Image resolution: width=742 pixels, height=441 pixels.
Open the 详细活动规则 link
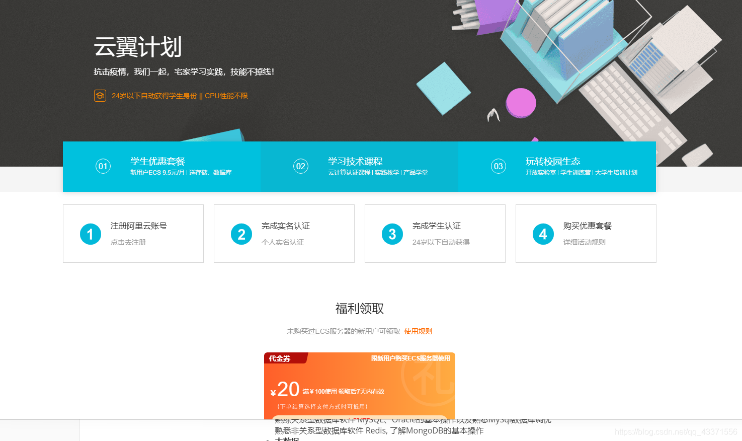585,242
